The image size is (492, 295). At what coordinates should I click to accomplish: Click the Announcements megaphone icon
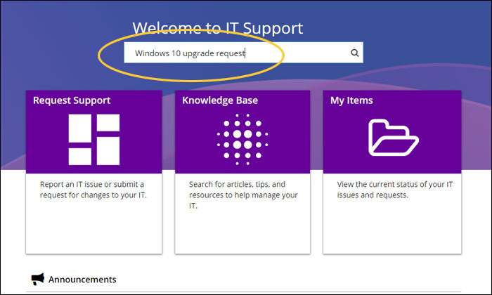(38, 279)
